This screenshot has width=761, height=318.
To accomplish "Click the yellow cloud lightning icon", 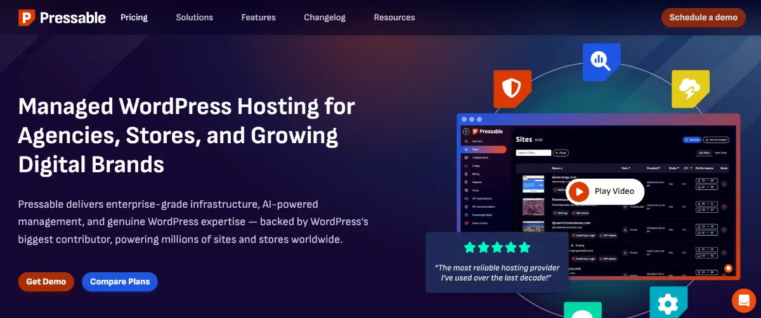I will click(x=689, y=88).
